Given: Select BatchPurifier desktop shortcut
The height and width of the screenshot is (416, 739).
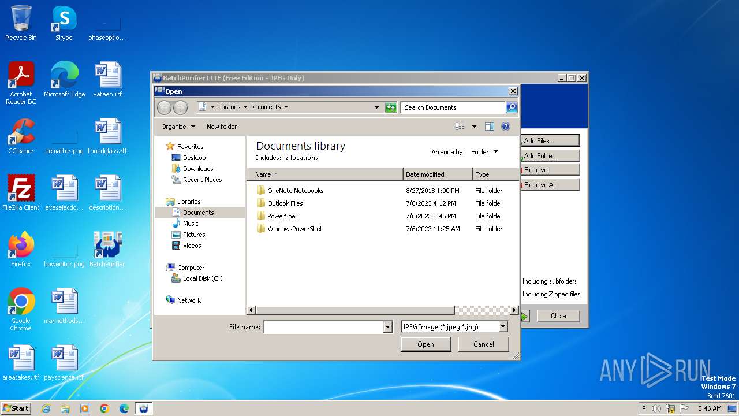Looking at the screenshot, I should pyautogui.click(x=107, y=250).
